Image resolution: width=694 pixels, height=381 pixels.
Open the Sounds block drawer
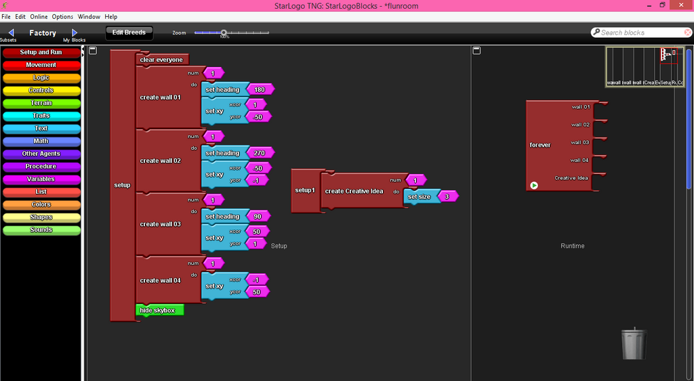point(41,230)
